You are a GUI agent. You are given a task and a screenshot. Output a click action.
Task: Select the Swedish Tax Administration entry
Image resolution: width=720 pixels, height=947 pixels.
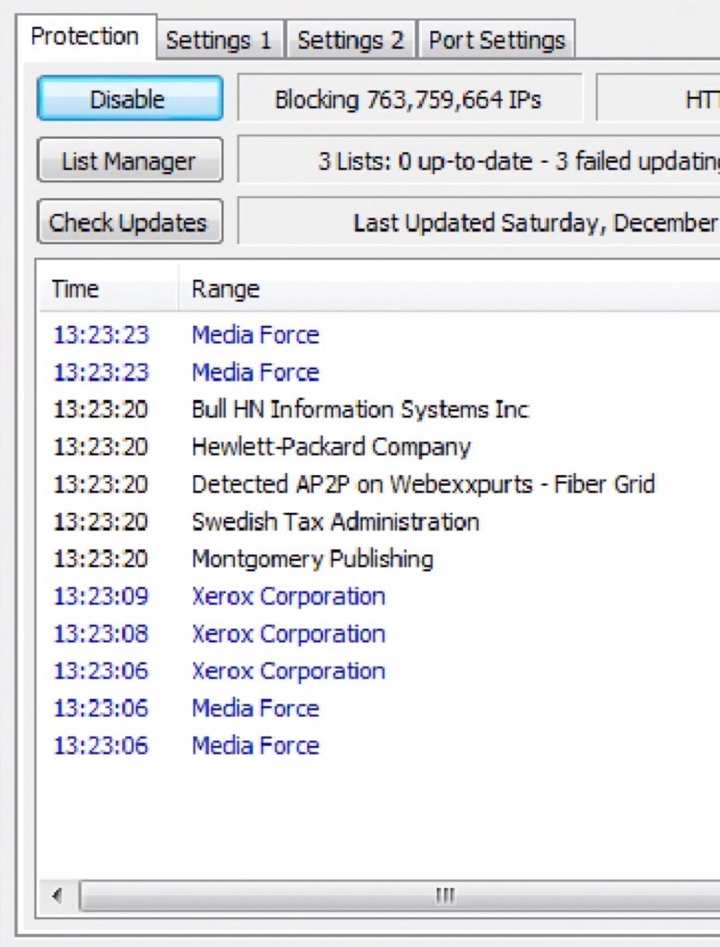pos(335,521)
